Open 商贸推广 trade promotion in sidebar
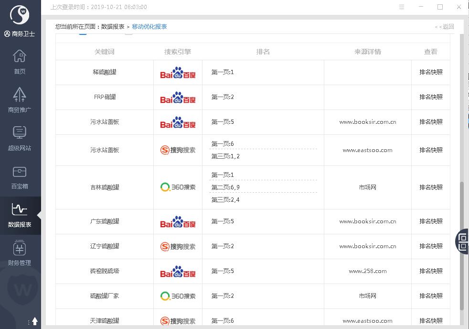This screenshot has width=469, height=329. pyautogui.click(x=20, y=100)
